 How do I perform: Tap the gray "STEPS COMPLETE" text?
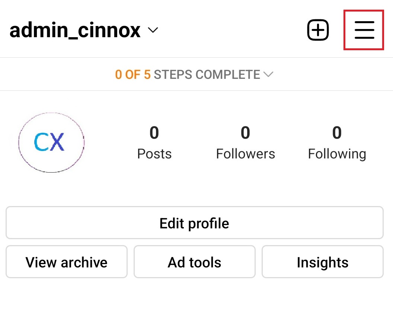point(207,74)
